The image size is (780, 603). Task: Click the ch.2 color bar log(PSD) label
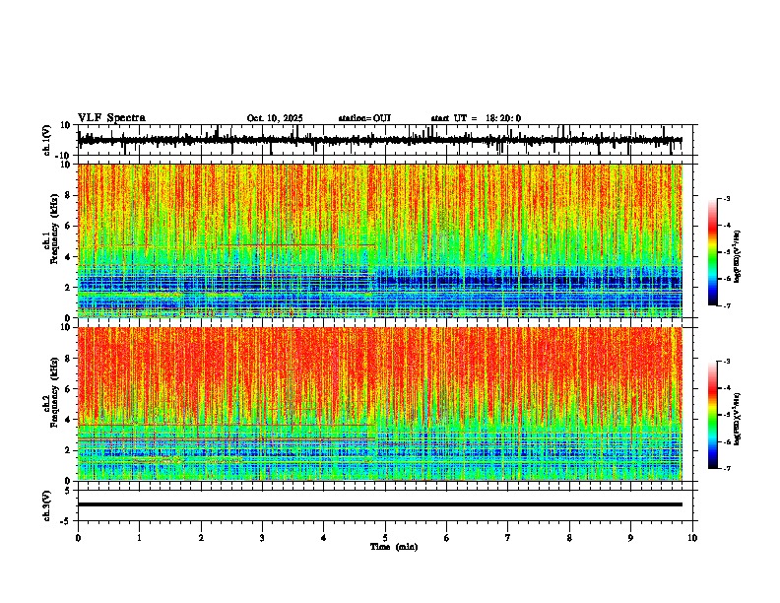pyautogui.click(x=737, y=420)
